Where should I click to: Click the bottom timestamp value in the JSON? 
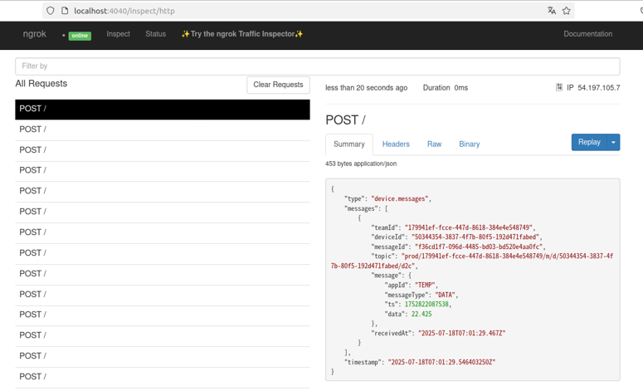click(441, 362)
